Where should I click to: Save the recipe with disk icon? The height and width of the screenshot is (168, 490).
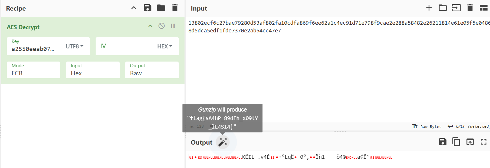(x=148, y=8)
